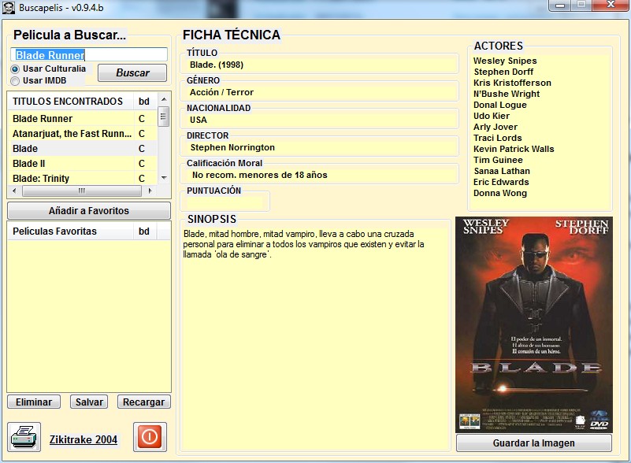The image size is (631, 463).
Task: Click actor Donal Logue in the list
Action: pos(499,105)
